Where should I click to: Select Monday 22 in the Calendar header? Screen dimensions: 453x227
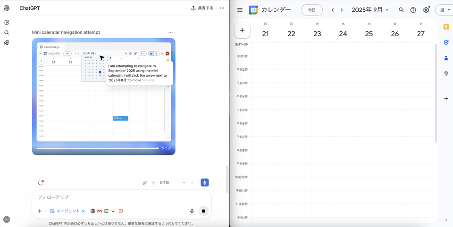tap(291, 34)
